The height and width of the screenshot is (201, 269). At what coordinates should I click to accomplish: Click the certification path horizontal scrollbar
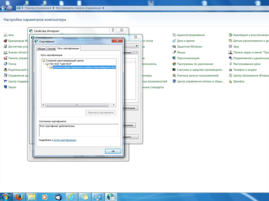(x=77, y=105)
